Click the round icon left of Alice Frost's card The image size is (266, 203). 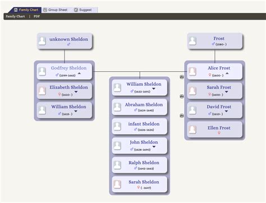tap(182, 77)
